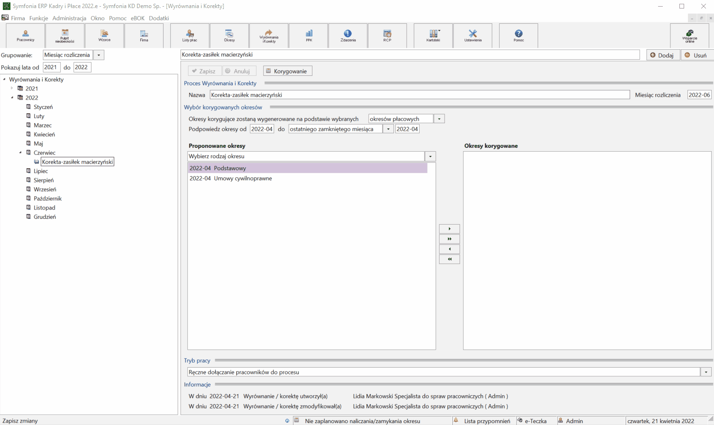This screenshot has height=425, width=714.
Task: Select Kwiecień in the tree
Action: pos(45,135)
